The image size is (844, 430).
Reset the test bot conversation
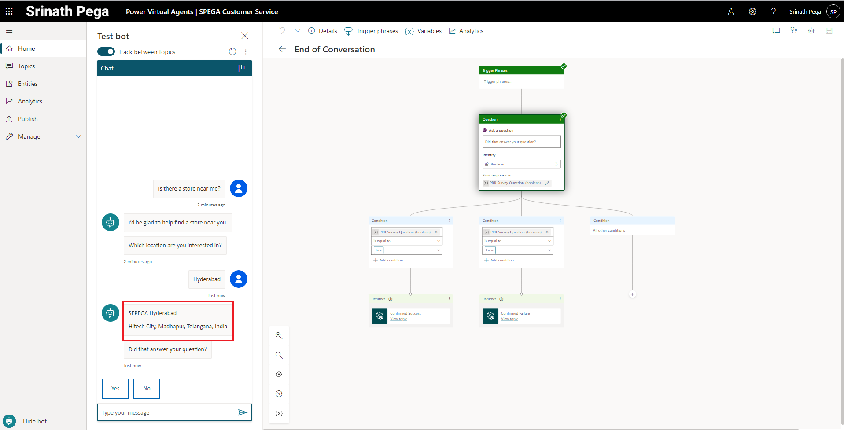point(232,52)
